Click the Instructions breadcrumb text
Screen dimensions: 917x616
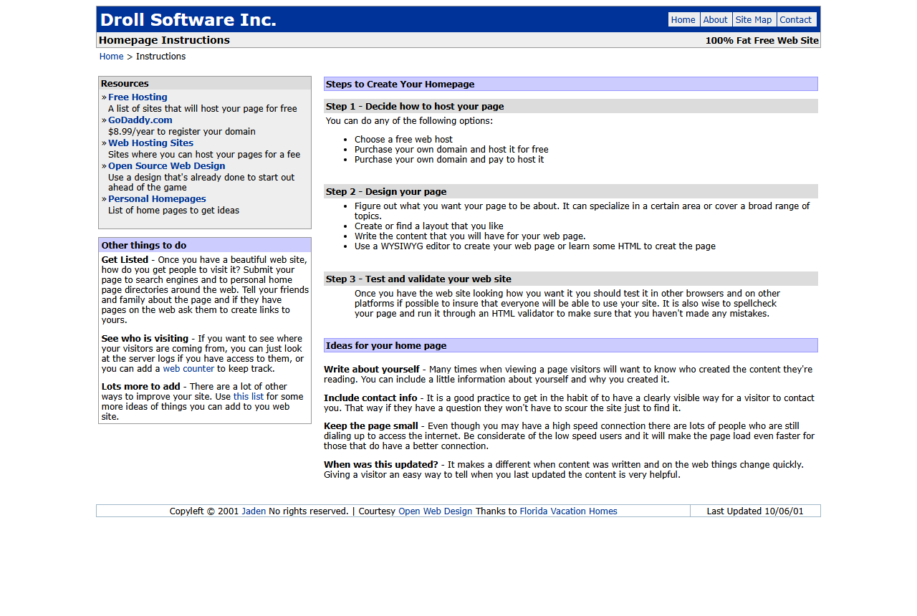(x=160, y=57)
